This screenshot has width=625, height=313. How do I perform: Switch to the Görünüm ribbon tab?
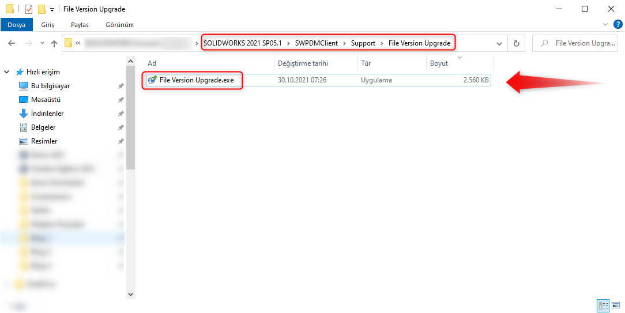pos(119,25)
